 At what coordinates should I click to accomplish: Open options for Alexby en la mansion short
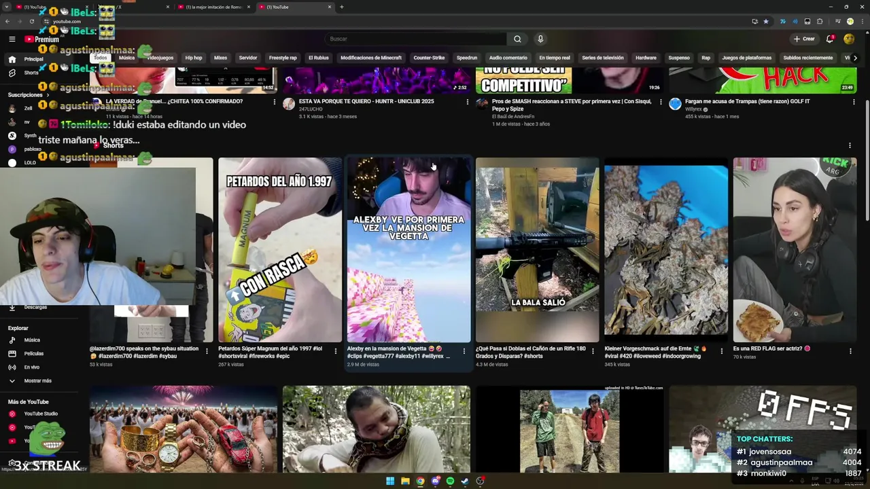point(464,351)
